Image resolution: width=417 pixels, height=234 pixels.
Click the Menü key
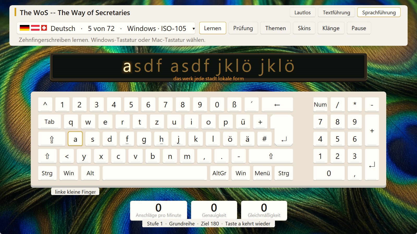(262, 173)
